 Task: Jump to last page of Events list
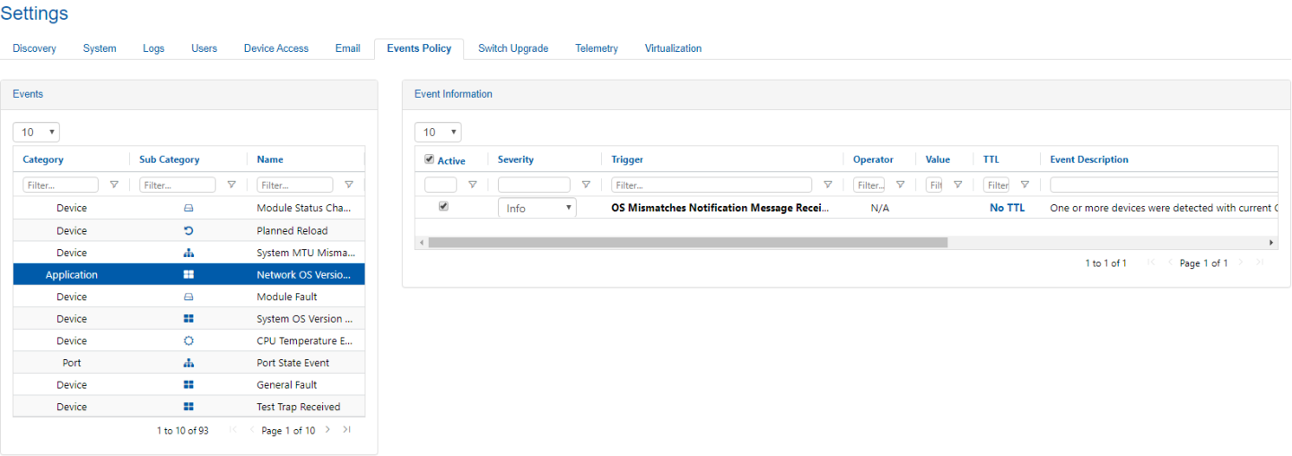point(346,430)
